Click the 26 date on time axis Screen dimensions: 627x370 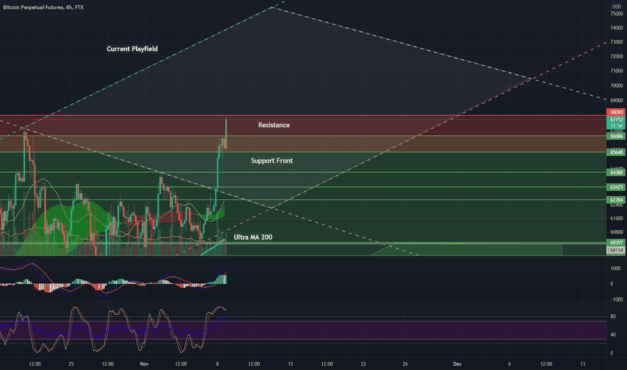pyautogui.click(x=405, y=364)
